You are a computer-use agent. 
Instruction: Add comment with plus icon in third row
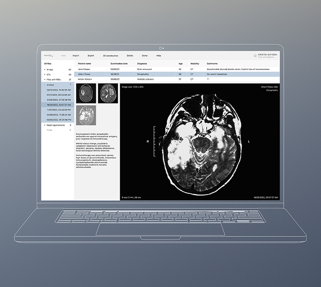208,79
